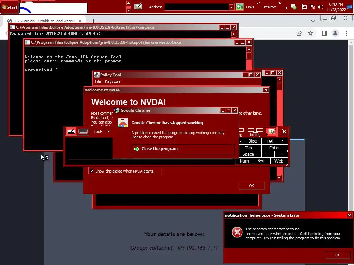Image resolution: width=354 pixels, height=265 pixels.
Task: Click kinit.exe title bar console icon
Action: [x=12, y=27]
